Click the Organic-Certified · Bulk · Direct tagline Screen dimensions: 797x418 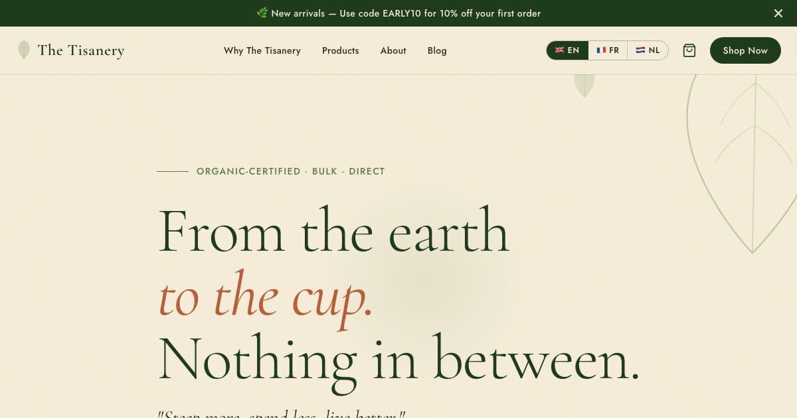(291, 171)
